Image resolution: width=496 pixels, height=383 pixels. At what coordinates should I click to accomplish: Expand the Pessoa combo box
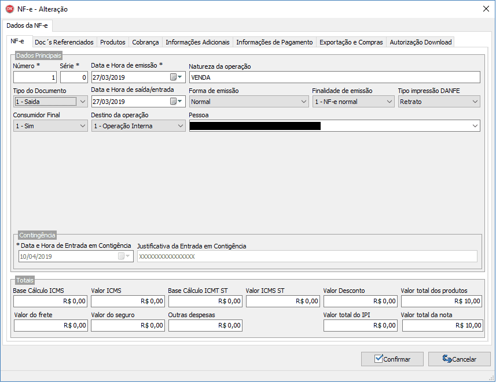[475, 126]
